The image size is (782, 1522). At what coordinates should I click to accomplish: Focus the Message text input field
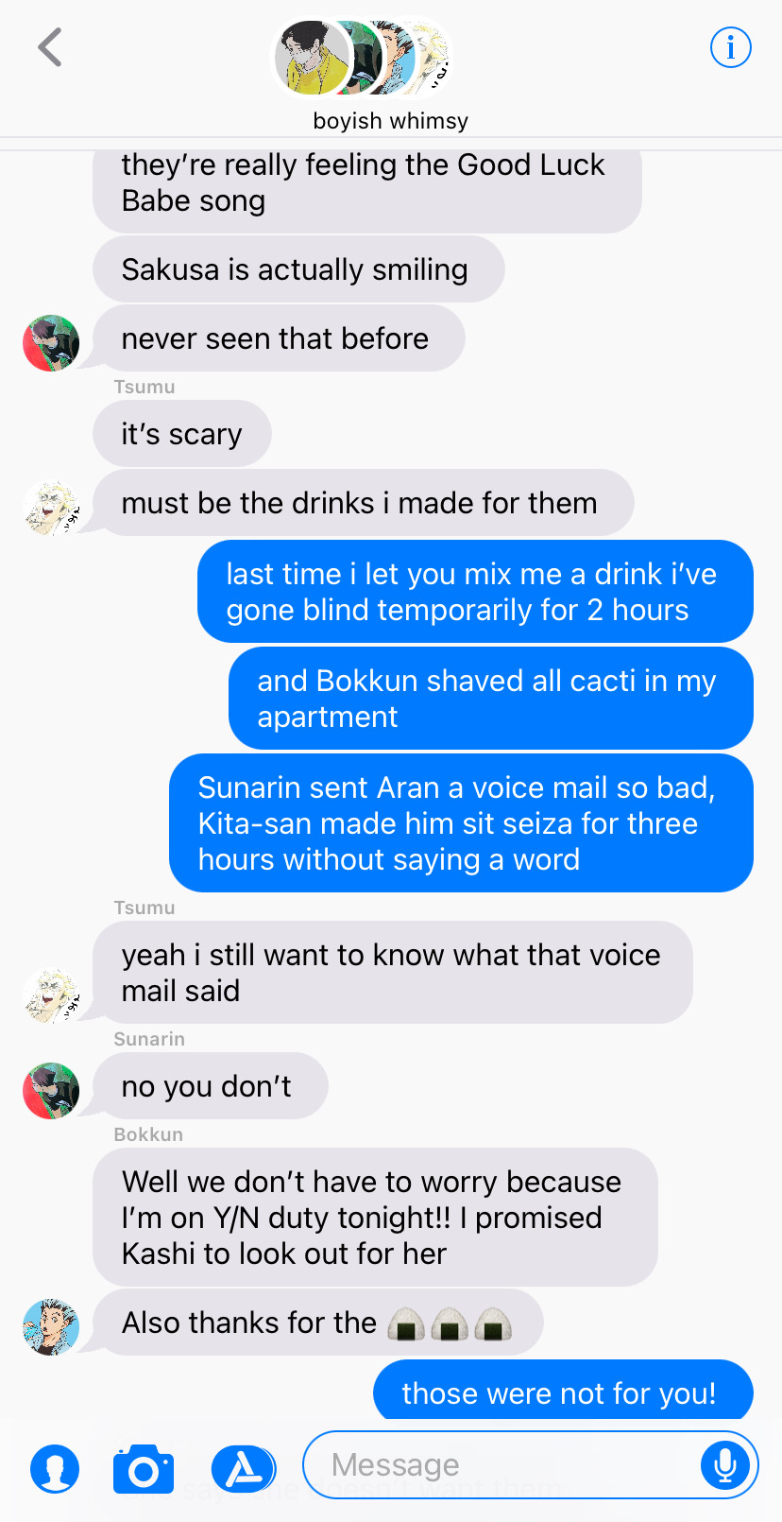click(x=501, y=1464)
